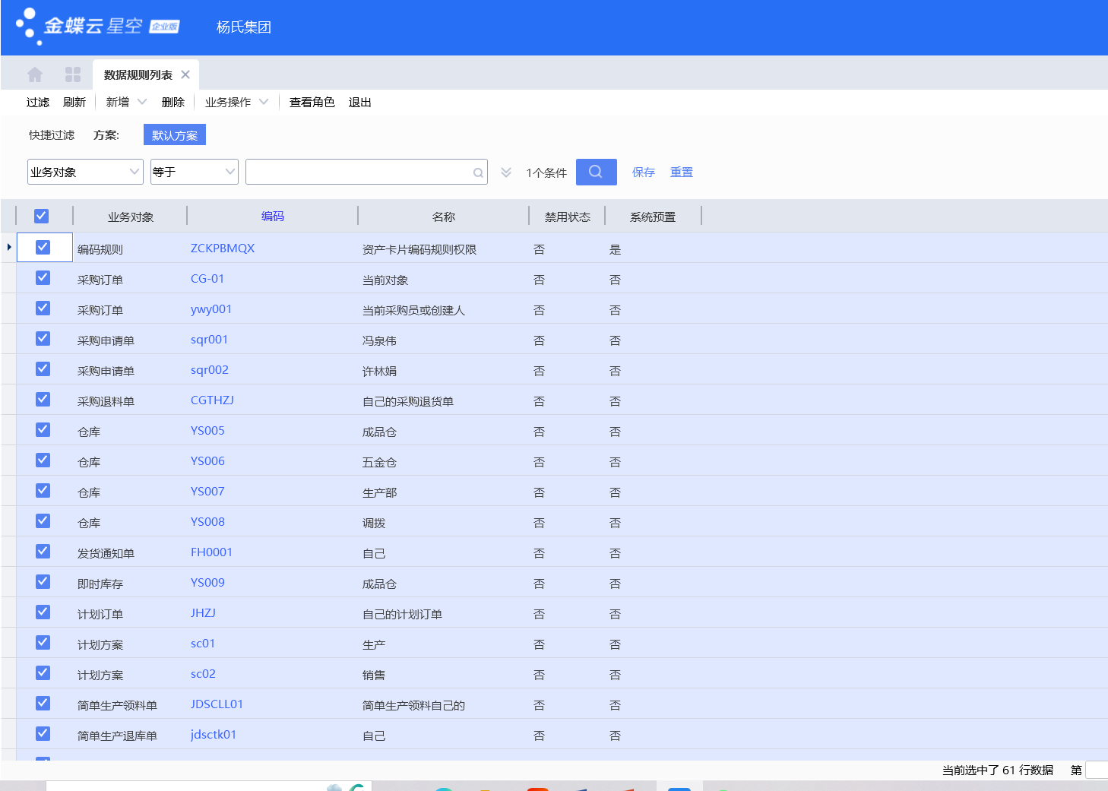Uncheck the CGTHZJ row checkbox
The height and width of the screenshot is (791, 1108).
(43, 399)
